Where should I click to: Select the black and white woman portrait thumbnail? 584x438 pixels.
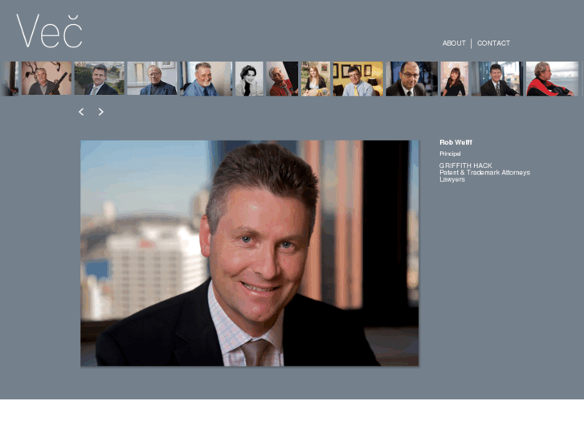249,79
